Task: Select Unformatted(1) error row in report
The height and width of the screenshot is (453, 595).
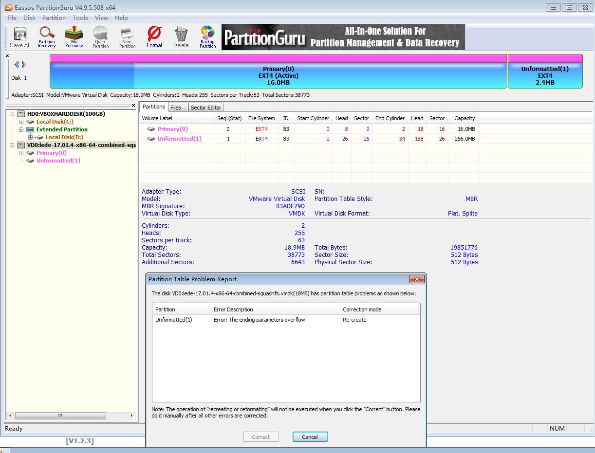Action: tap(285, 320)
